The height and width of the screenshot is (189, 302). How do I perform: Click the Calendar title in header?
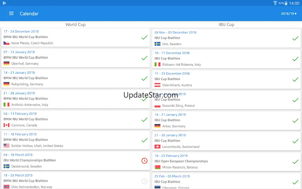(29, 14)
